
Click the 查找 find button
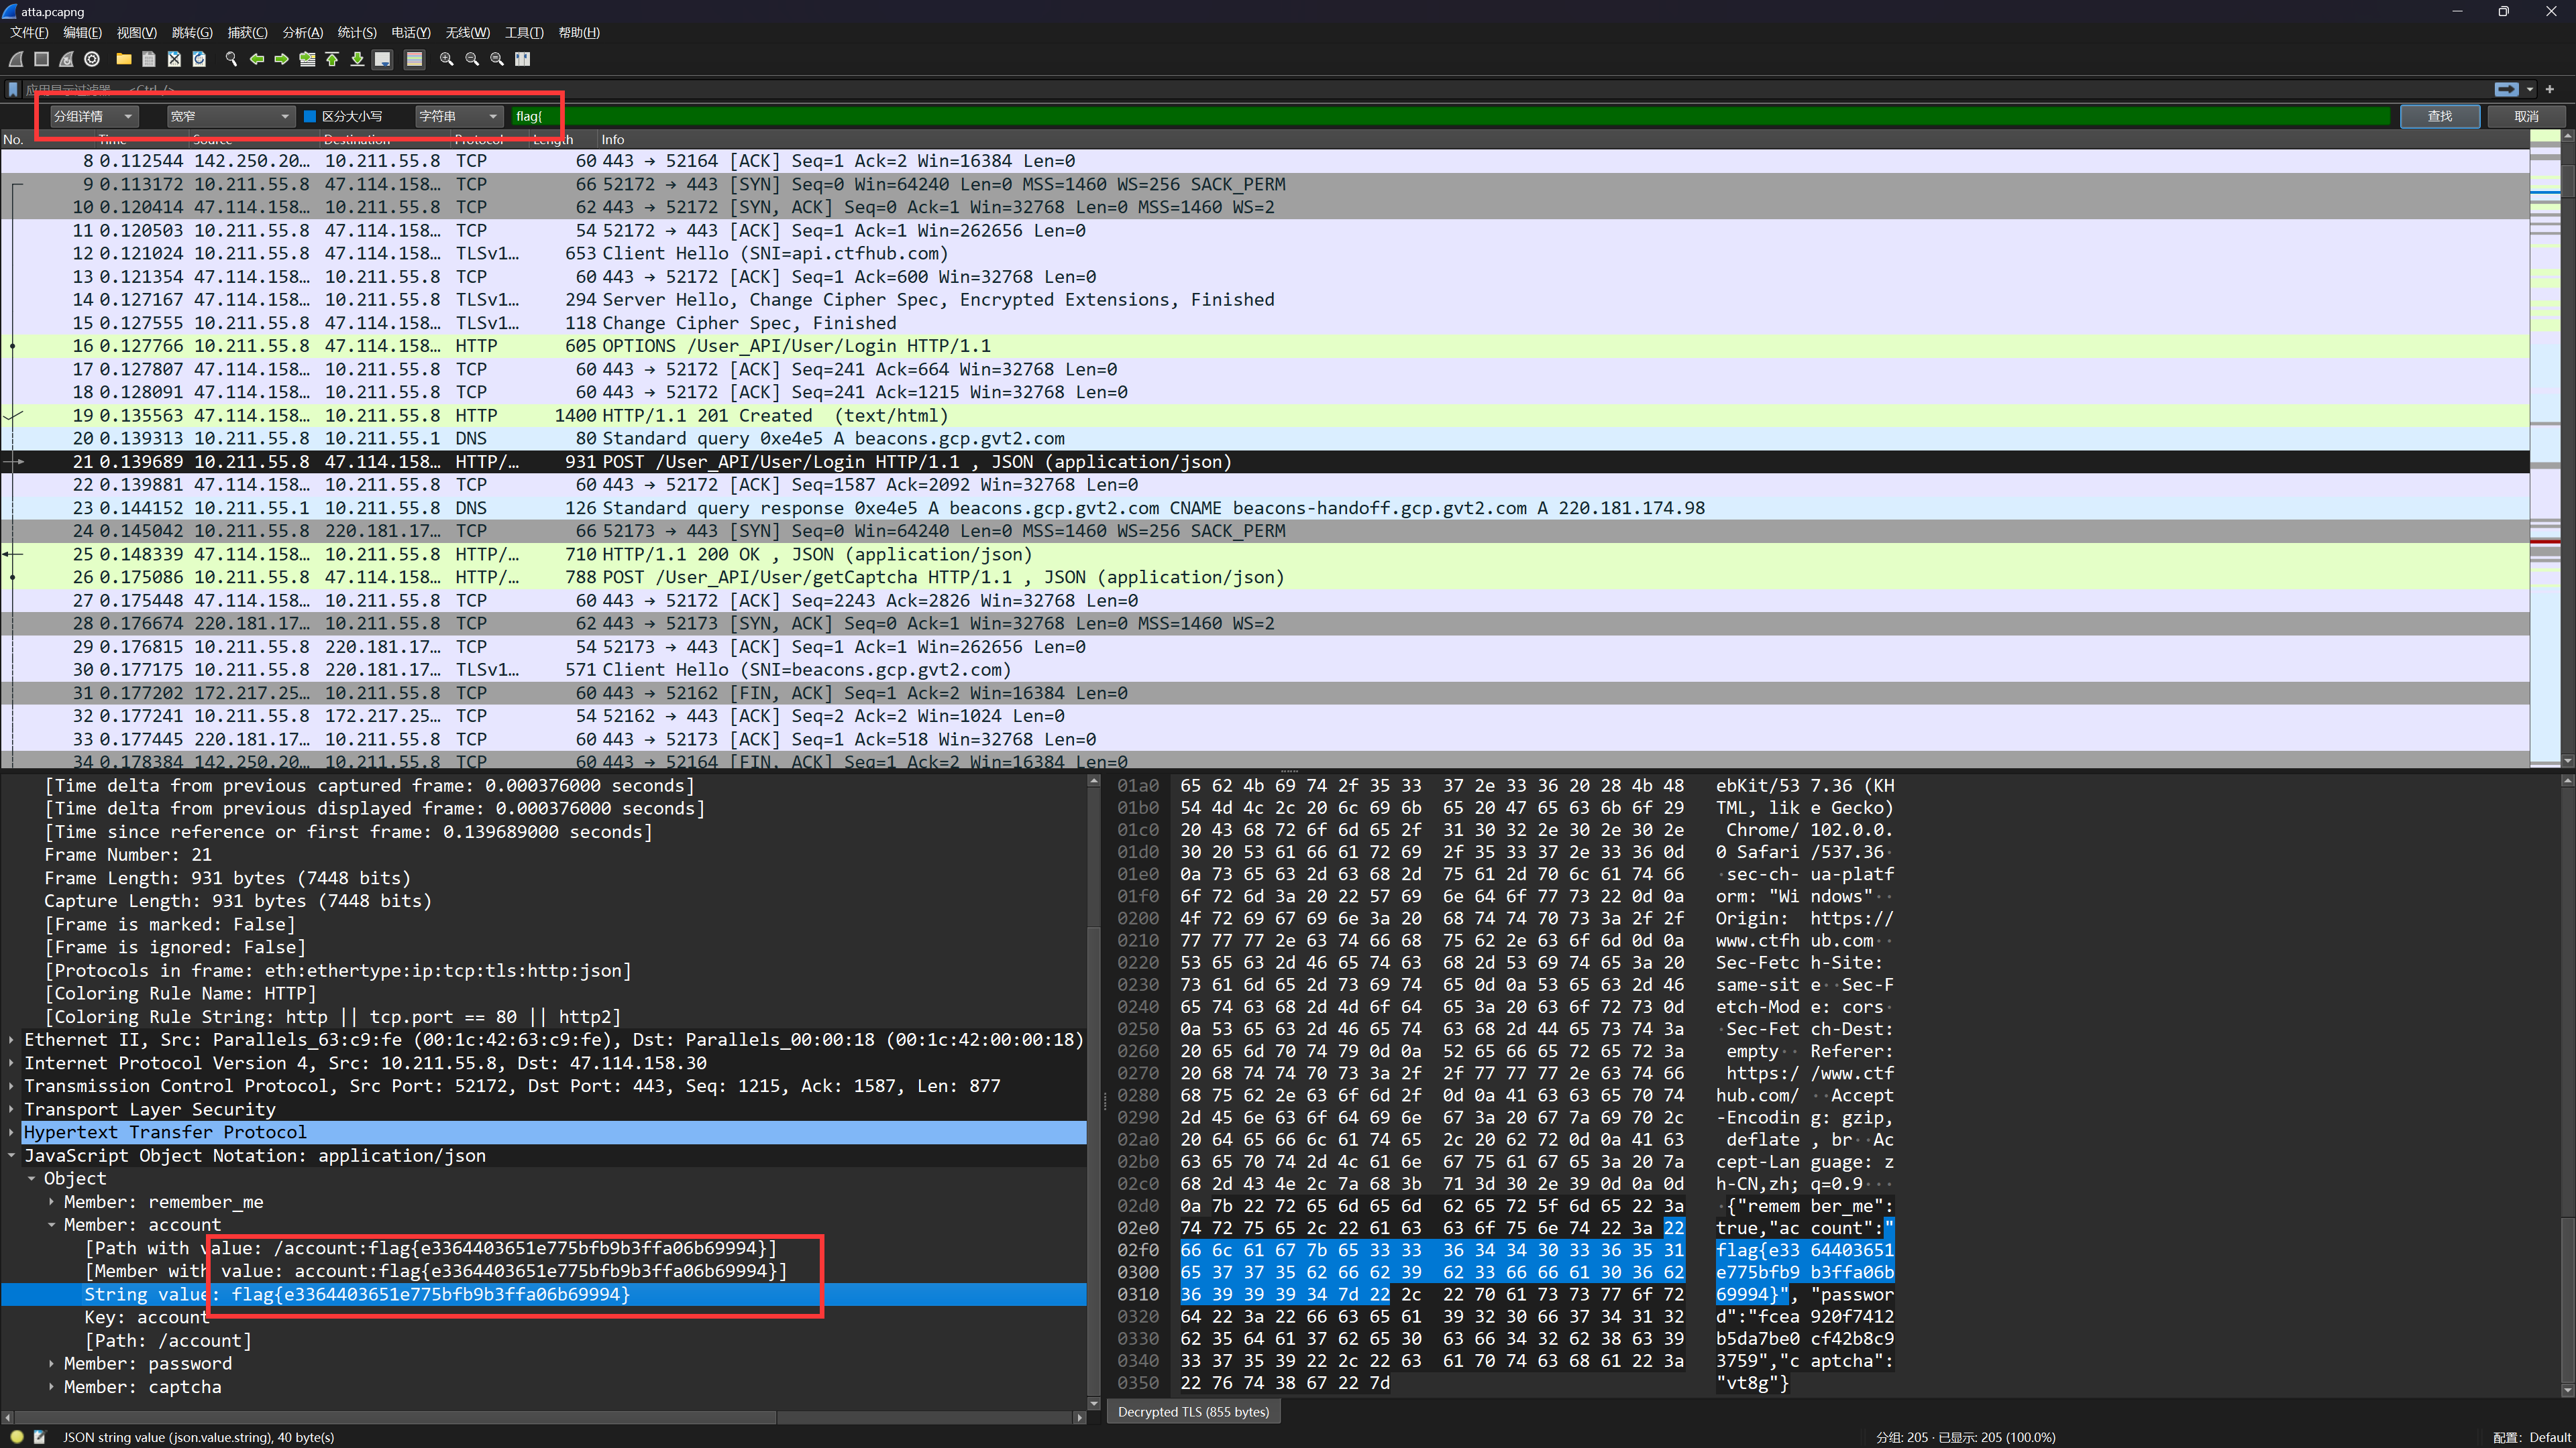point(2440,116)
